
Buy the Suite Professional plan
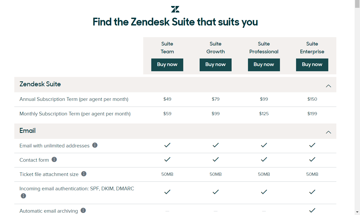click(x=264, y=65)
